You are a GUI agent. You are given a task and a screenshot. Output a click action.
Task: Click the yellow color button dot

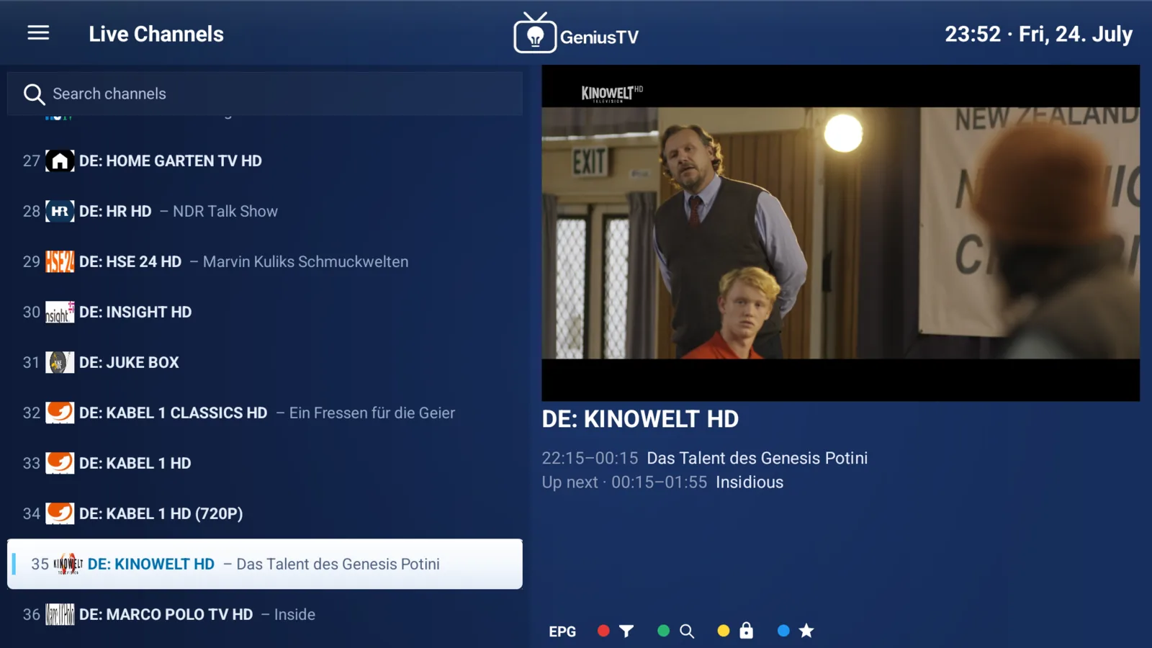tap(724, 631)
